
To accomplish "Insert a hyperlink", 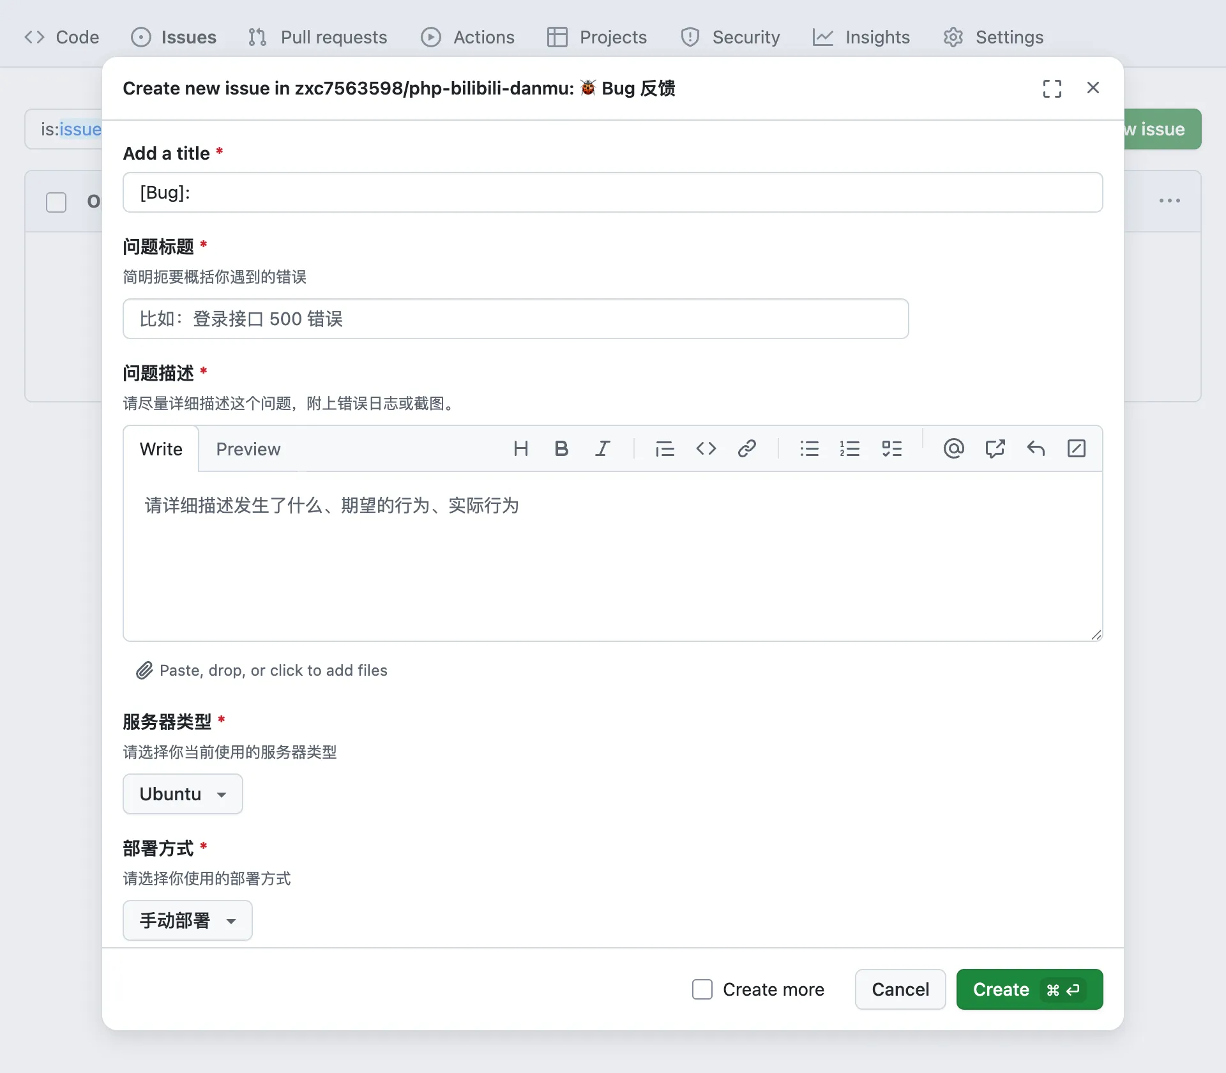I will (x=747, y=448).
